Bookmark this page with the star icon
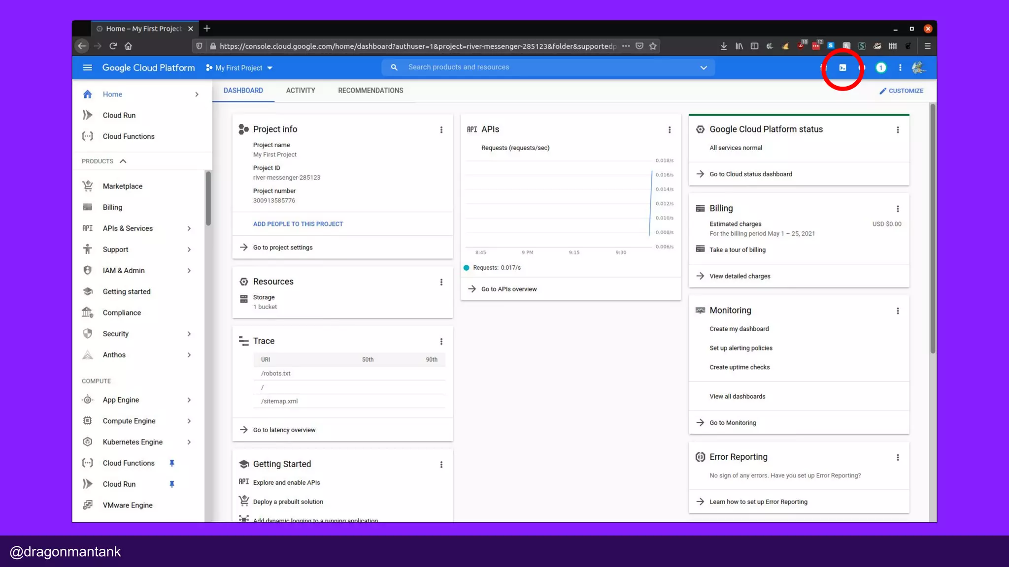1009x567 pixels. 653,46
